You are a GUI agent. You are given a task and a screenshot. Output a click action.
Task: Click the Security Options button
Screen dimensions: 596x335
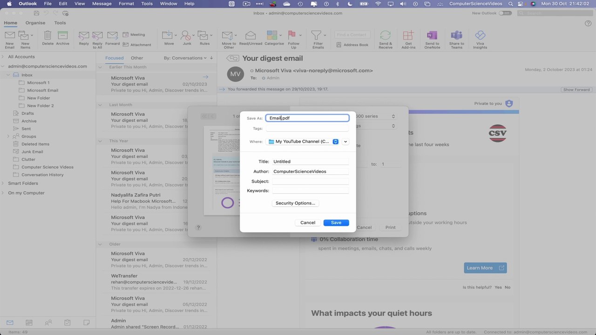point(295,203)
